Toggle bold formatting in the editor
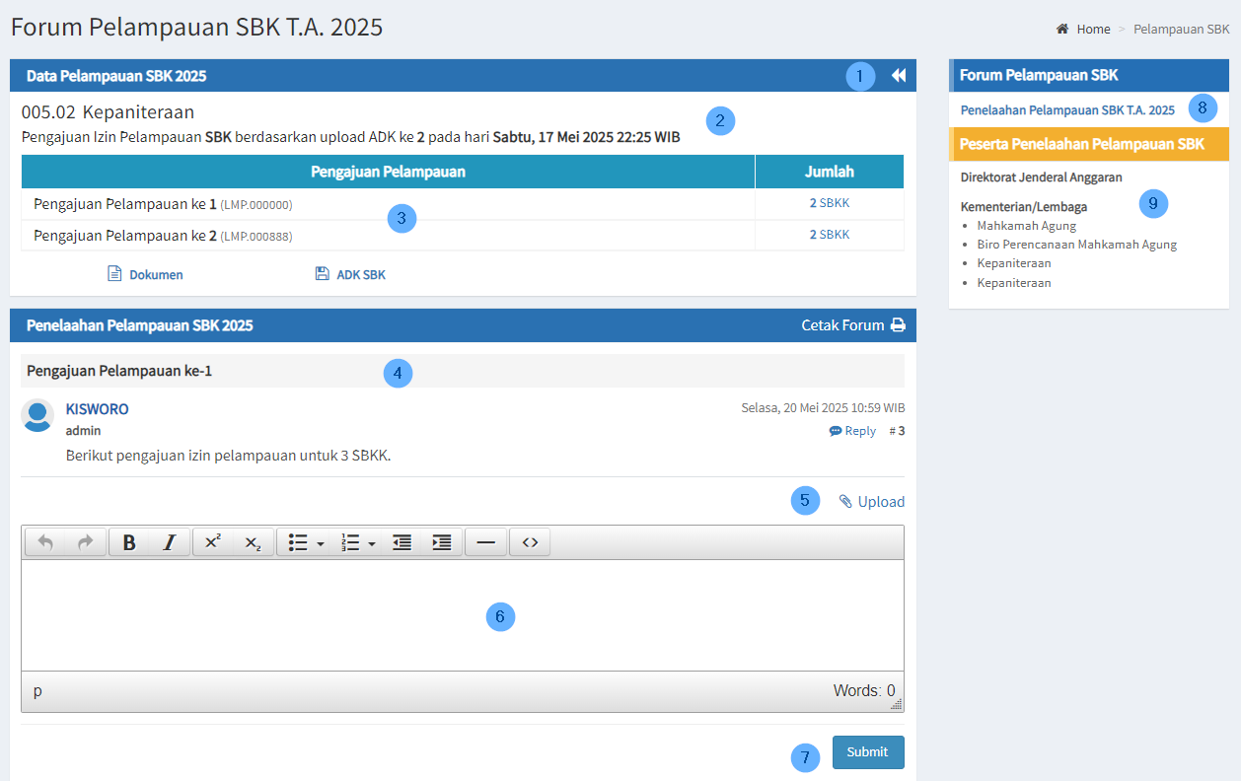1241x781 pixels. coord(128,542)
